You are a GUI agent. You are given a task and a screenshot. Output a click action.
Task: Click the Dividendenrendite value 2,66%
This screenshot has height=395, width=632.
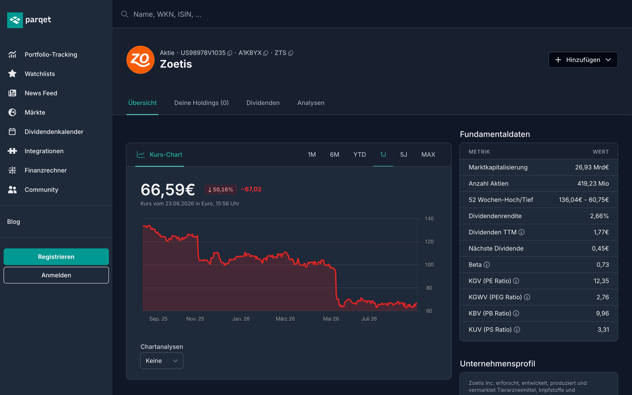(599, 216)
